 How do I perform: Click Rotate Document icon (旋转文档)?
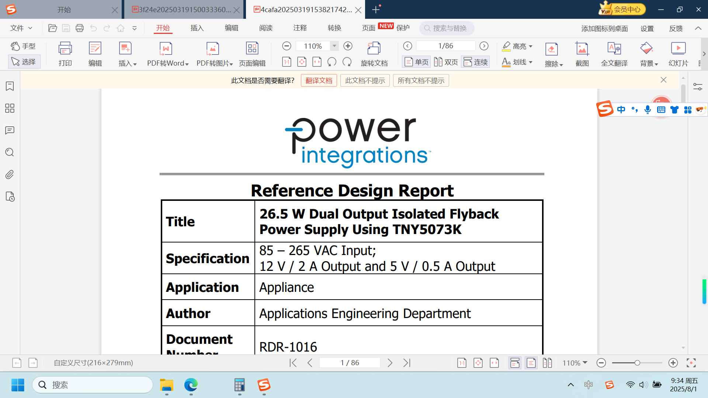pyautogui.click(x=374, y=54)
